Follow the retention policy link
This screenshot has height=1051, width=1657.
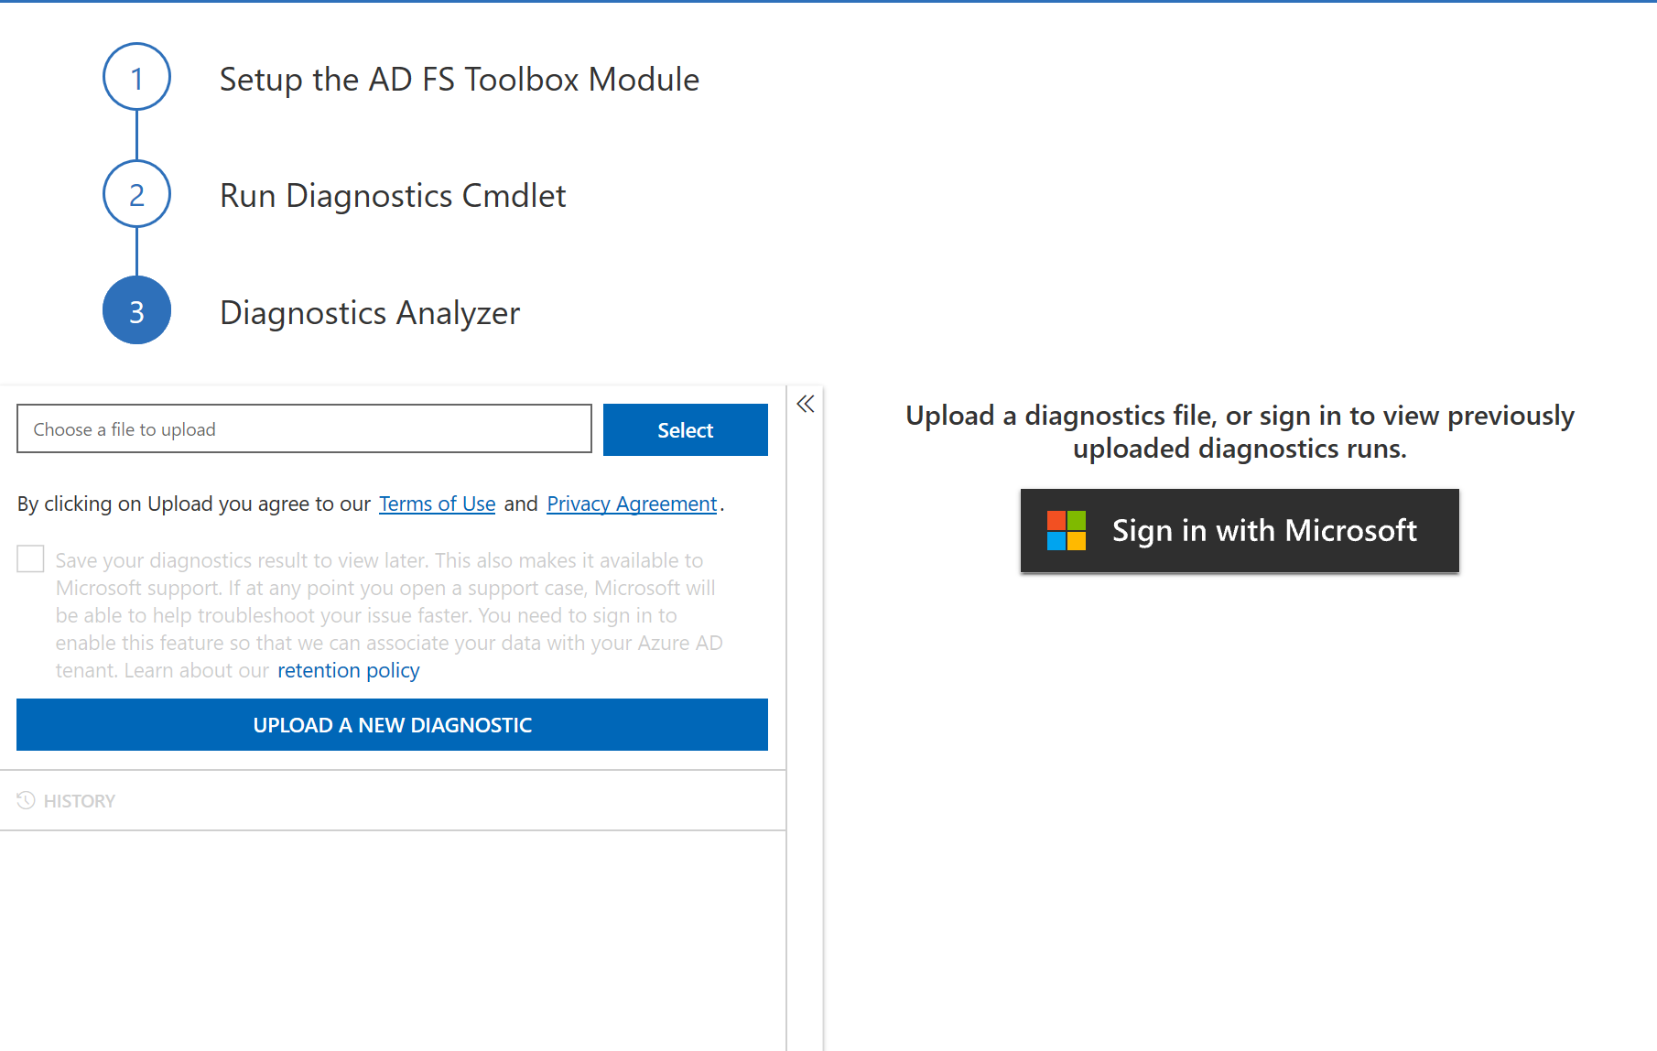(x=348, y=670)
